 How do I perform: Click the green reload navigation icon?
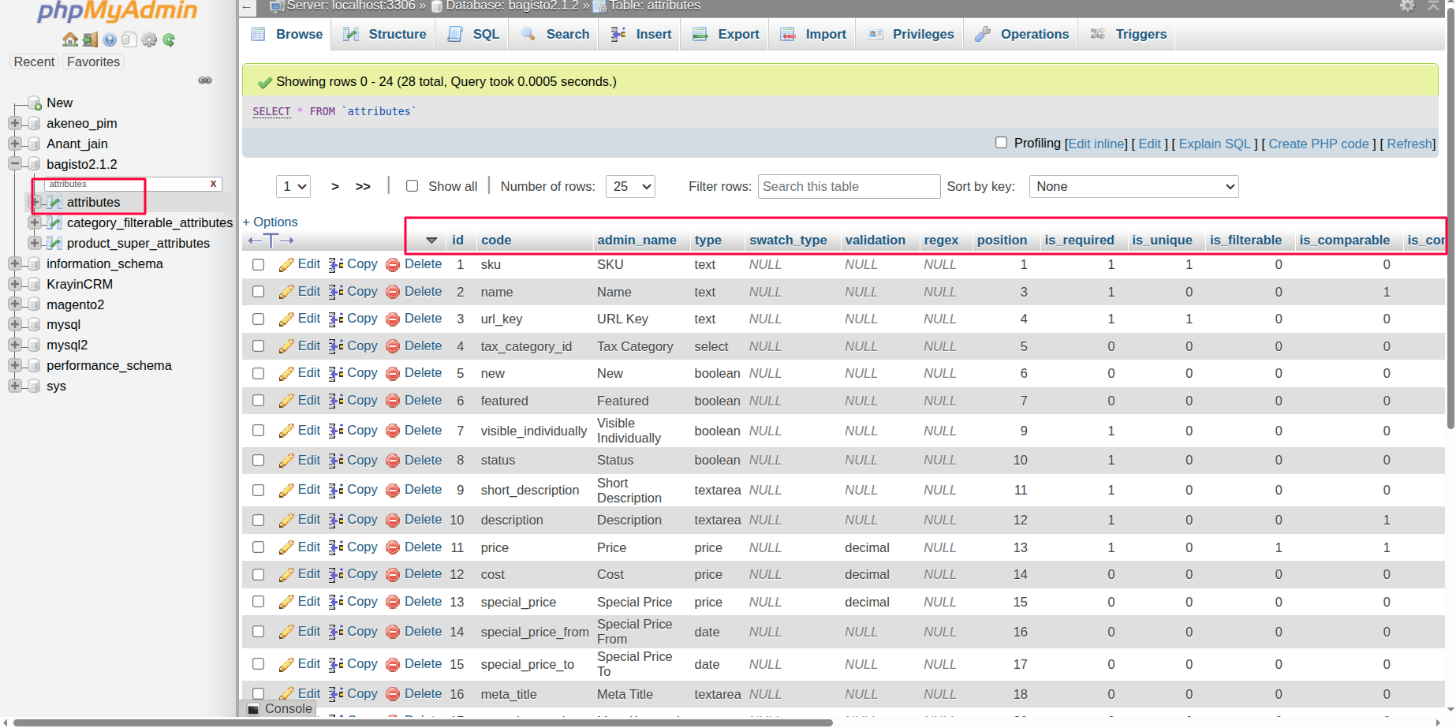pos(169,39)
